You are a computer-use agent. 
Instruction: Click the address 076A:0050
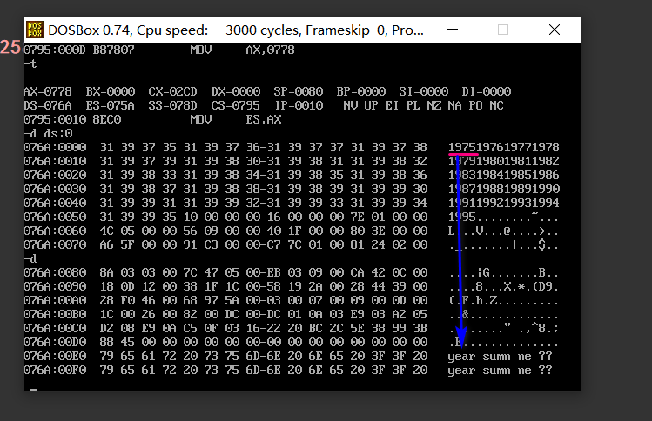click(55, 217)
